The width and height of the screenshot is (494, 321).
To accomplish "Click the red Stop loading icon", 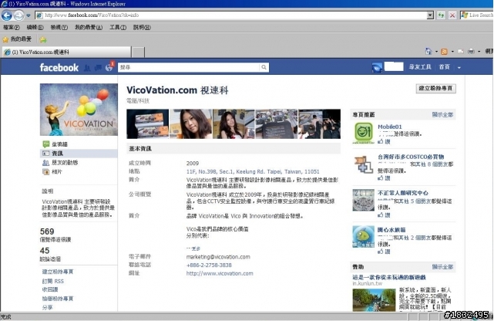I will point(452,15).
